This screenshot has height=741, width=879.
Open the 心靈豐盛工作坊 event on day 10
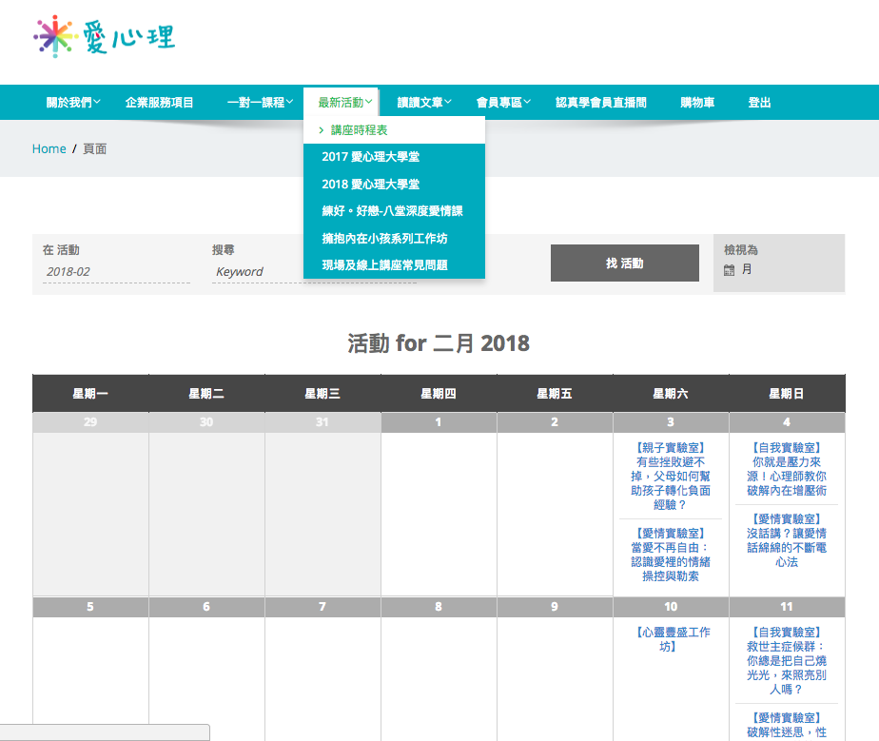click(x=671, y=638)
